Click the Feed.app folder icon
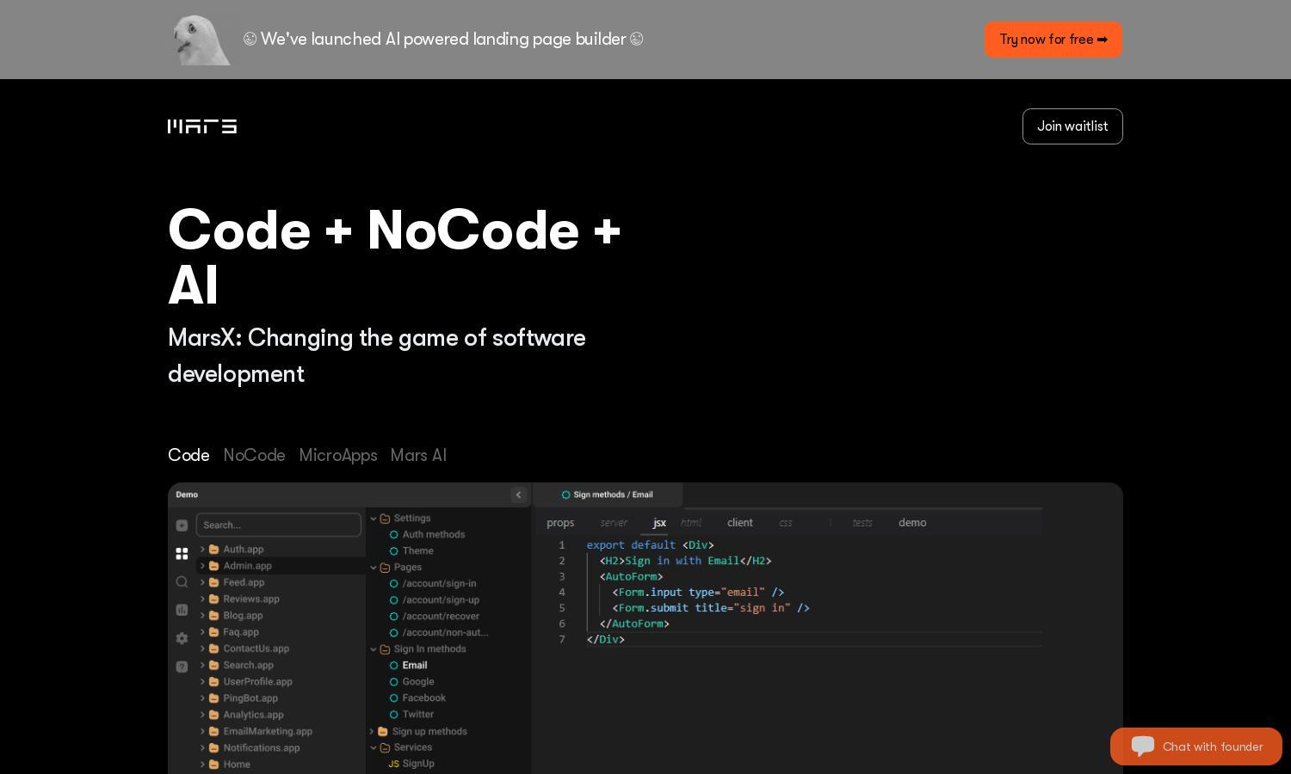 (213, 582)
